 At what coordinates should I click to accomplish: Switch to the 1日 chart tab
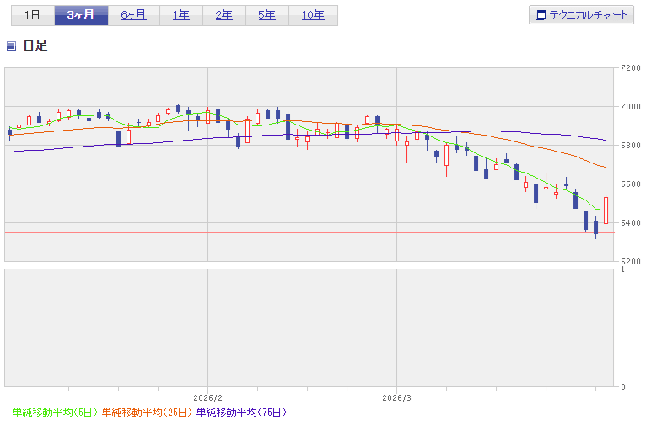click(31, 15)
